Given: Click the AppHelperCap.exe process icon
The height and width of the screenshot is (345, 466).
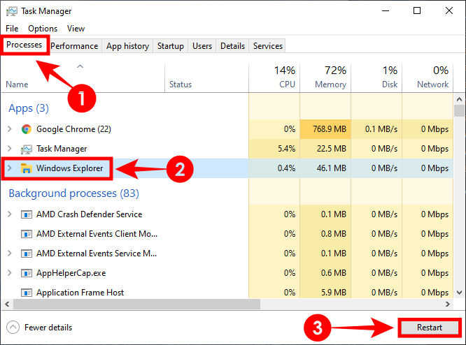Looking at the screenshot, I should click(x=27, y=273).
